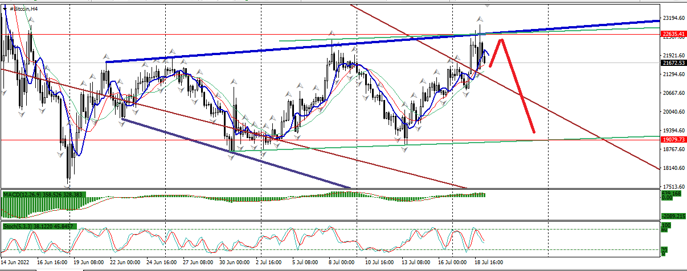
Task: Click the Stochastic 100 level scale label
Action: pos(664,226)
